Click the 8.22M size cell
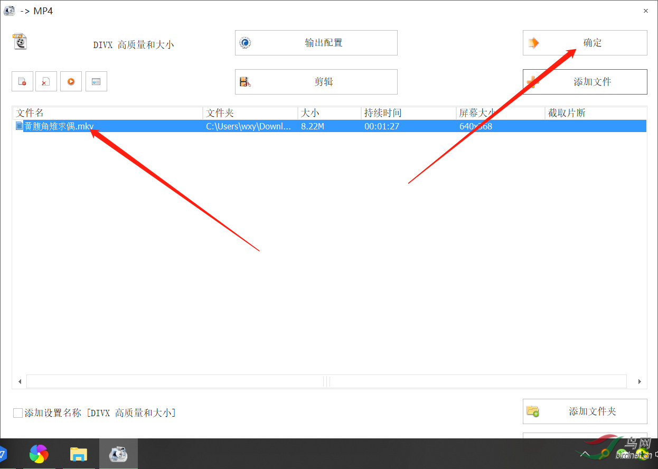Screen dimensions: 658x469 [x=313, y=126]
